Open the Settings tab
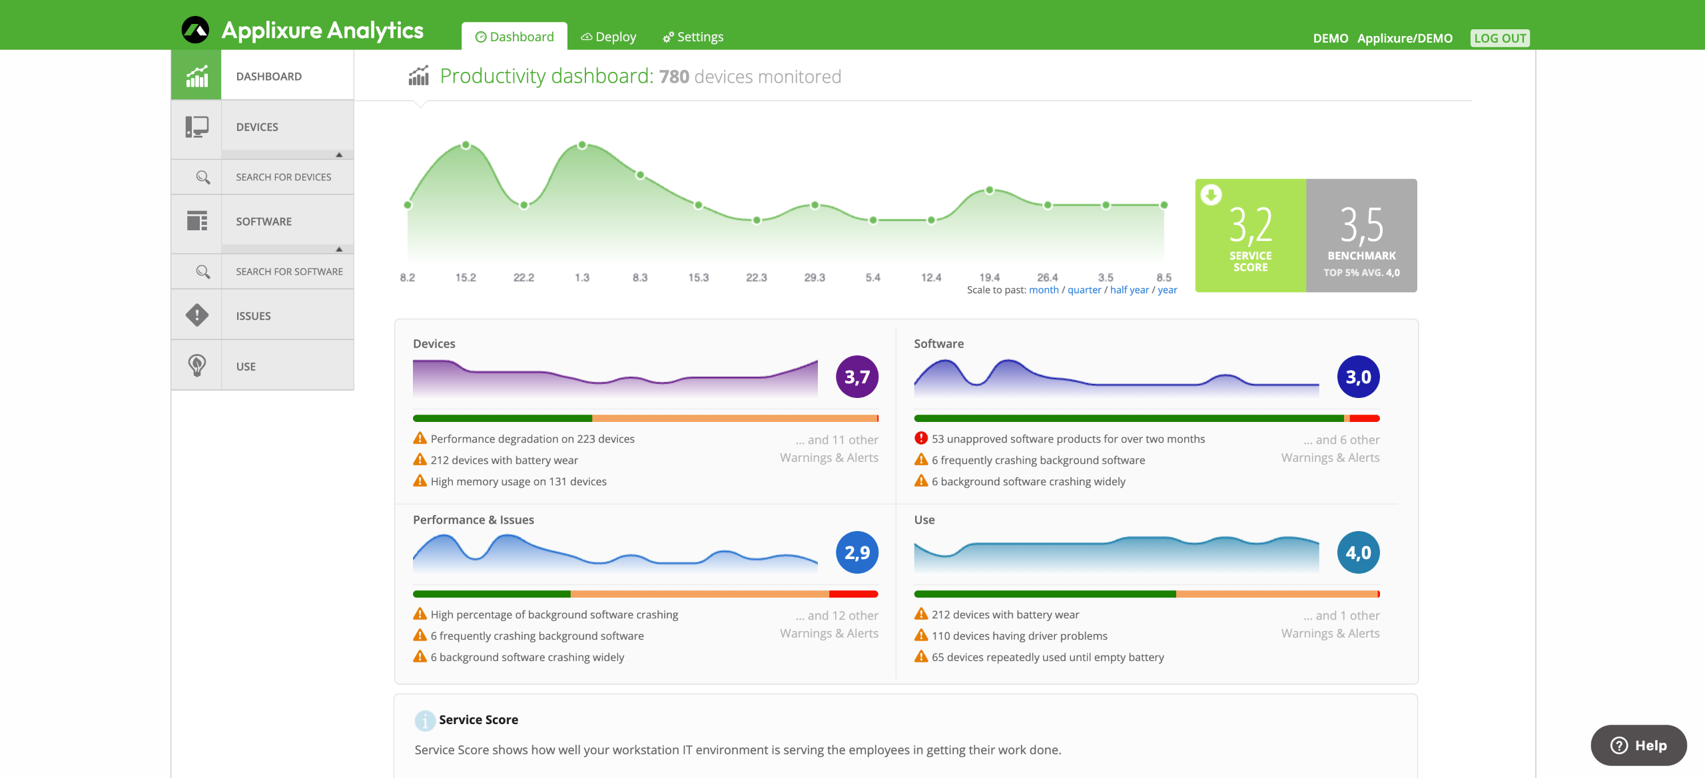This screenshot has height=778, width=1705. tap(693, 37)
